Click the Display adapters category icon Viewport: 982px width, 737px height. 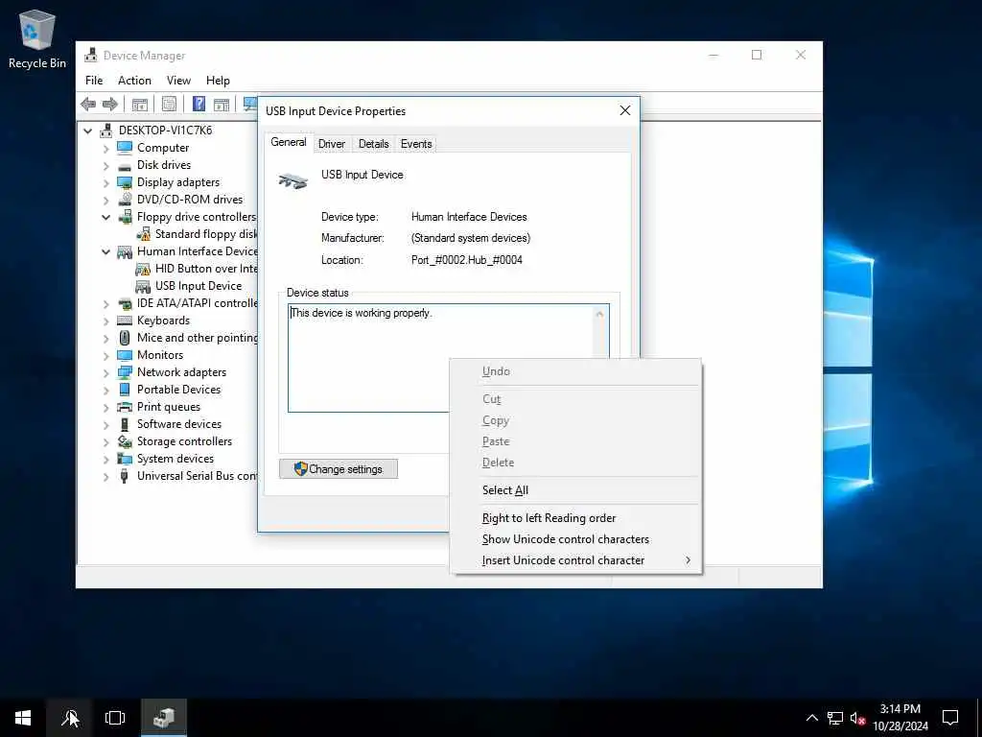(125, 182)
